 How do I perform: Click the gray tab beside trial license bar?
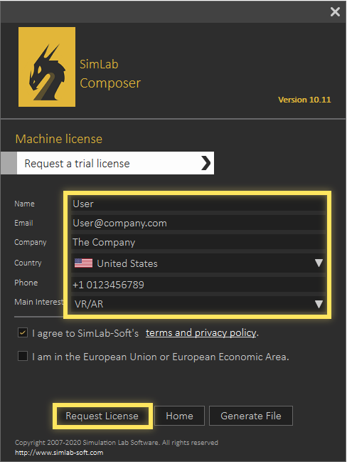coord(9,163)
